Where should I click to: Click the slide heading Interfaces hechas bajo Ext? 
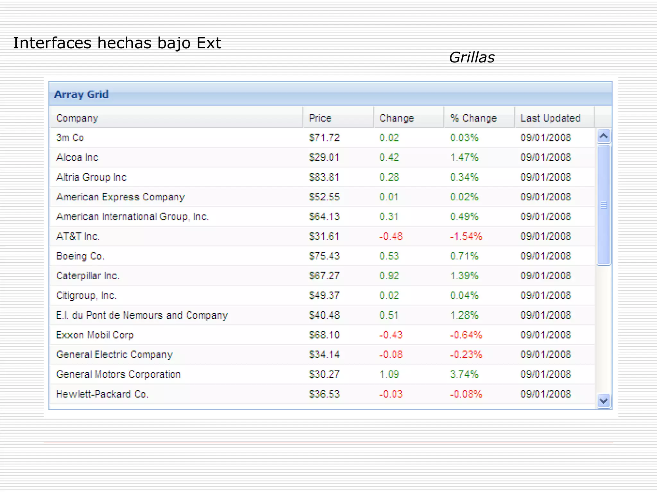[x=117, y=43]
